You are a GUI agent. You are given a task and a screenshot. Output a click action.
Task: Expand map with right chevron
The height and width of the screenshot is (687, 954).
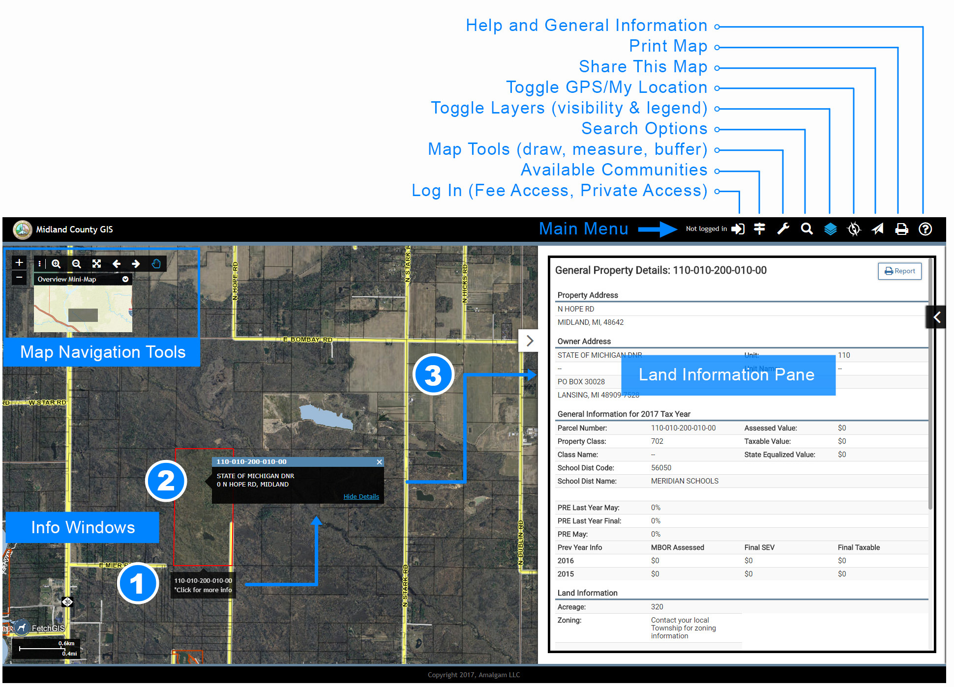[530, 341]
